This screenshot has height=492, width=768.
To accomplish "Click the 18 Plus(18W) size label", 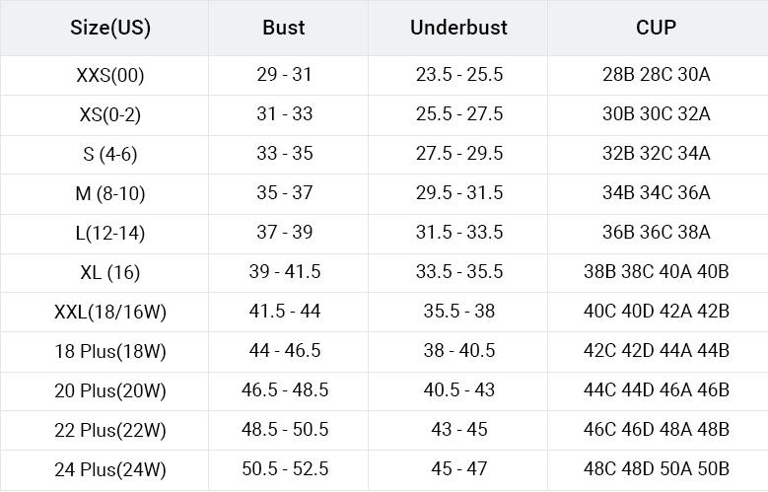I will point(110,351).
